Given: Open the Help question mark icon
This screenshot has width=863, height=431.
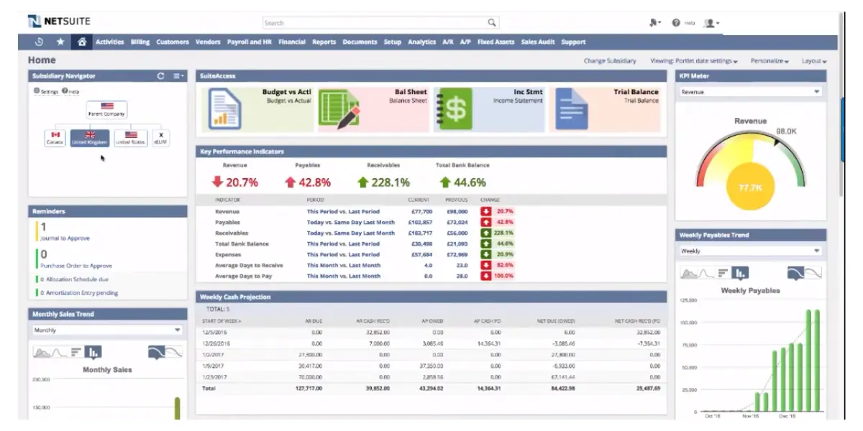Looking at the screenshot, I should 676,23.
